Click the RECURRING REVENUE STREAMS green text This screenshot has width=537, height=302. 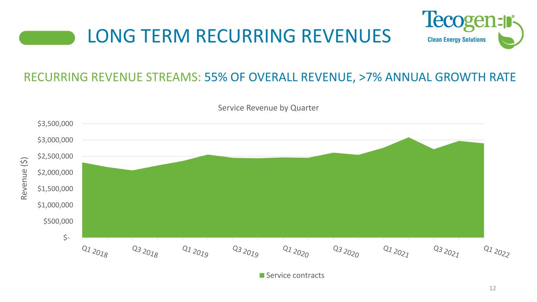pos(113,77)
